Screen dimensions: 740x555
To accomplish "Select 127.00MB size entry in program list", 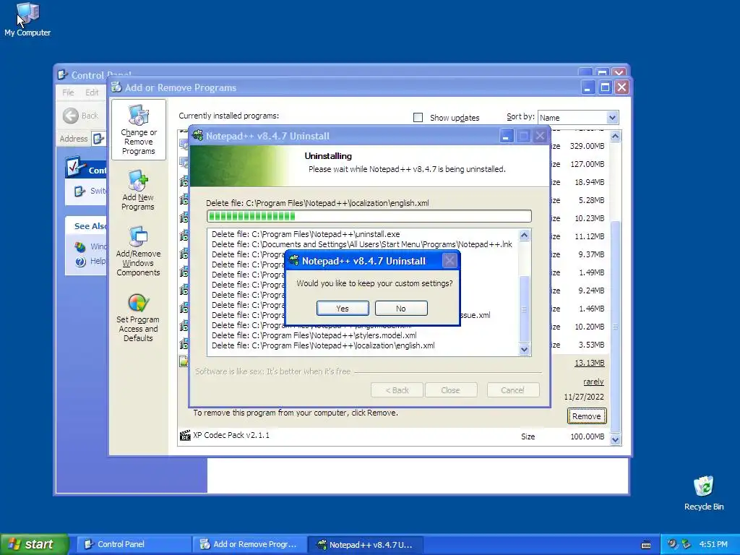I will [x=587, y=164].
